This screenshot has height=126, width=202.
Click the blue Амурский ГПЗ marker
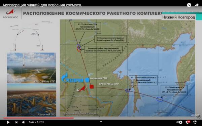click(87, 80)
